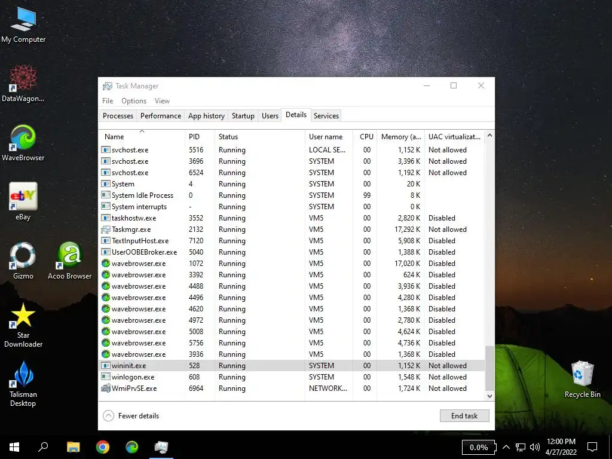This screenshot has width=612, height=459.
Task: Click the NETWORK... user name cell
Action: click(328, 388)
